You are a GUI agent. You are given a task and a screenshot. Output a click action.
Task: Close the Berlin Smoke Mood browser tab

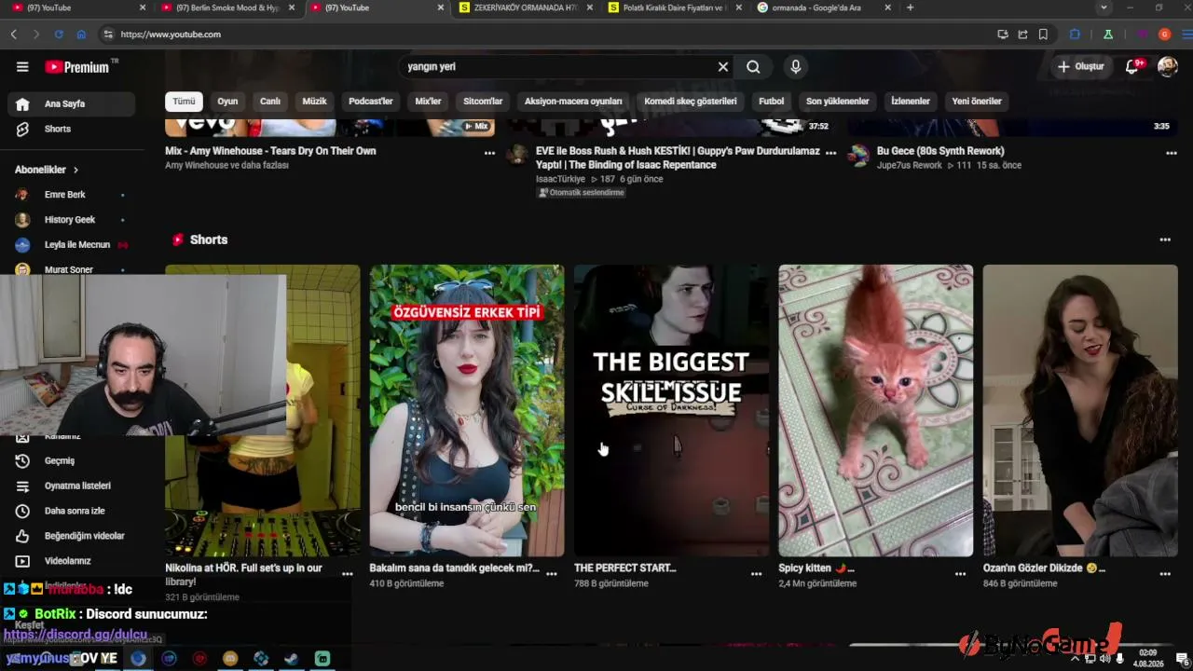[292, 7]
